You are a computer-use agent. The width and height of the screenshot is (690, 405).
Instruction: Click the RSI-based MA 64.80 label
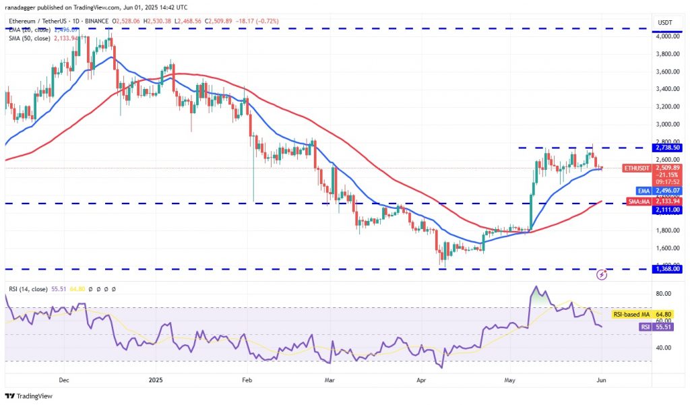tap(643, 314)
